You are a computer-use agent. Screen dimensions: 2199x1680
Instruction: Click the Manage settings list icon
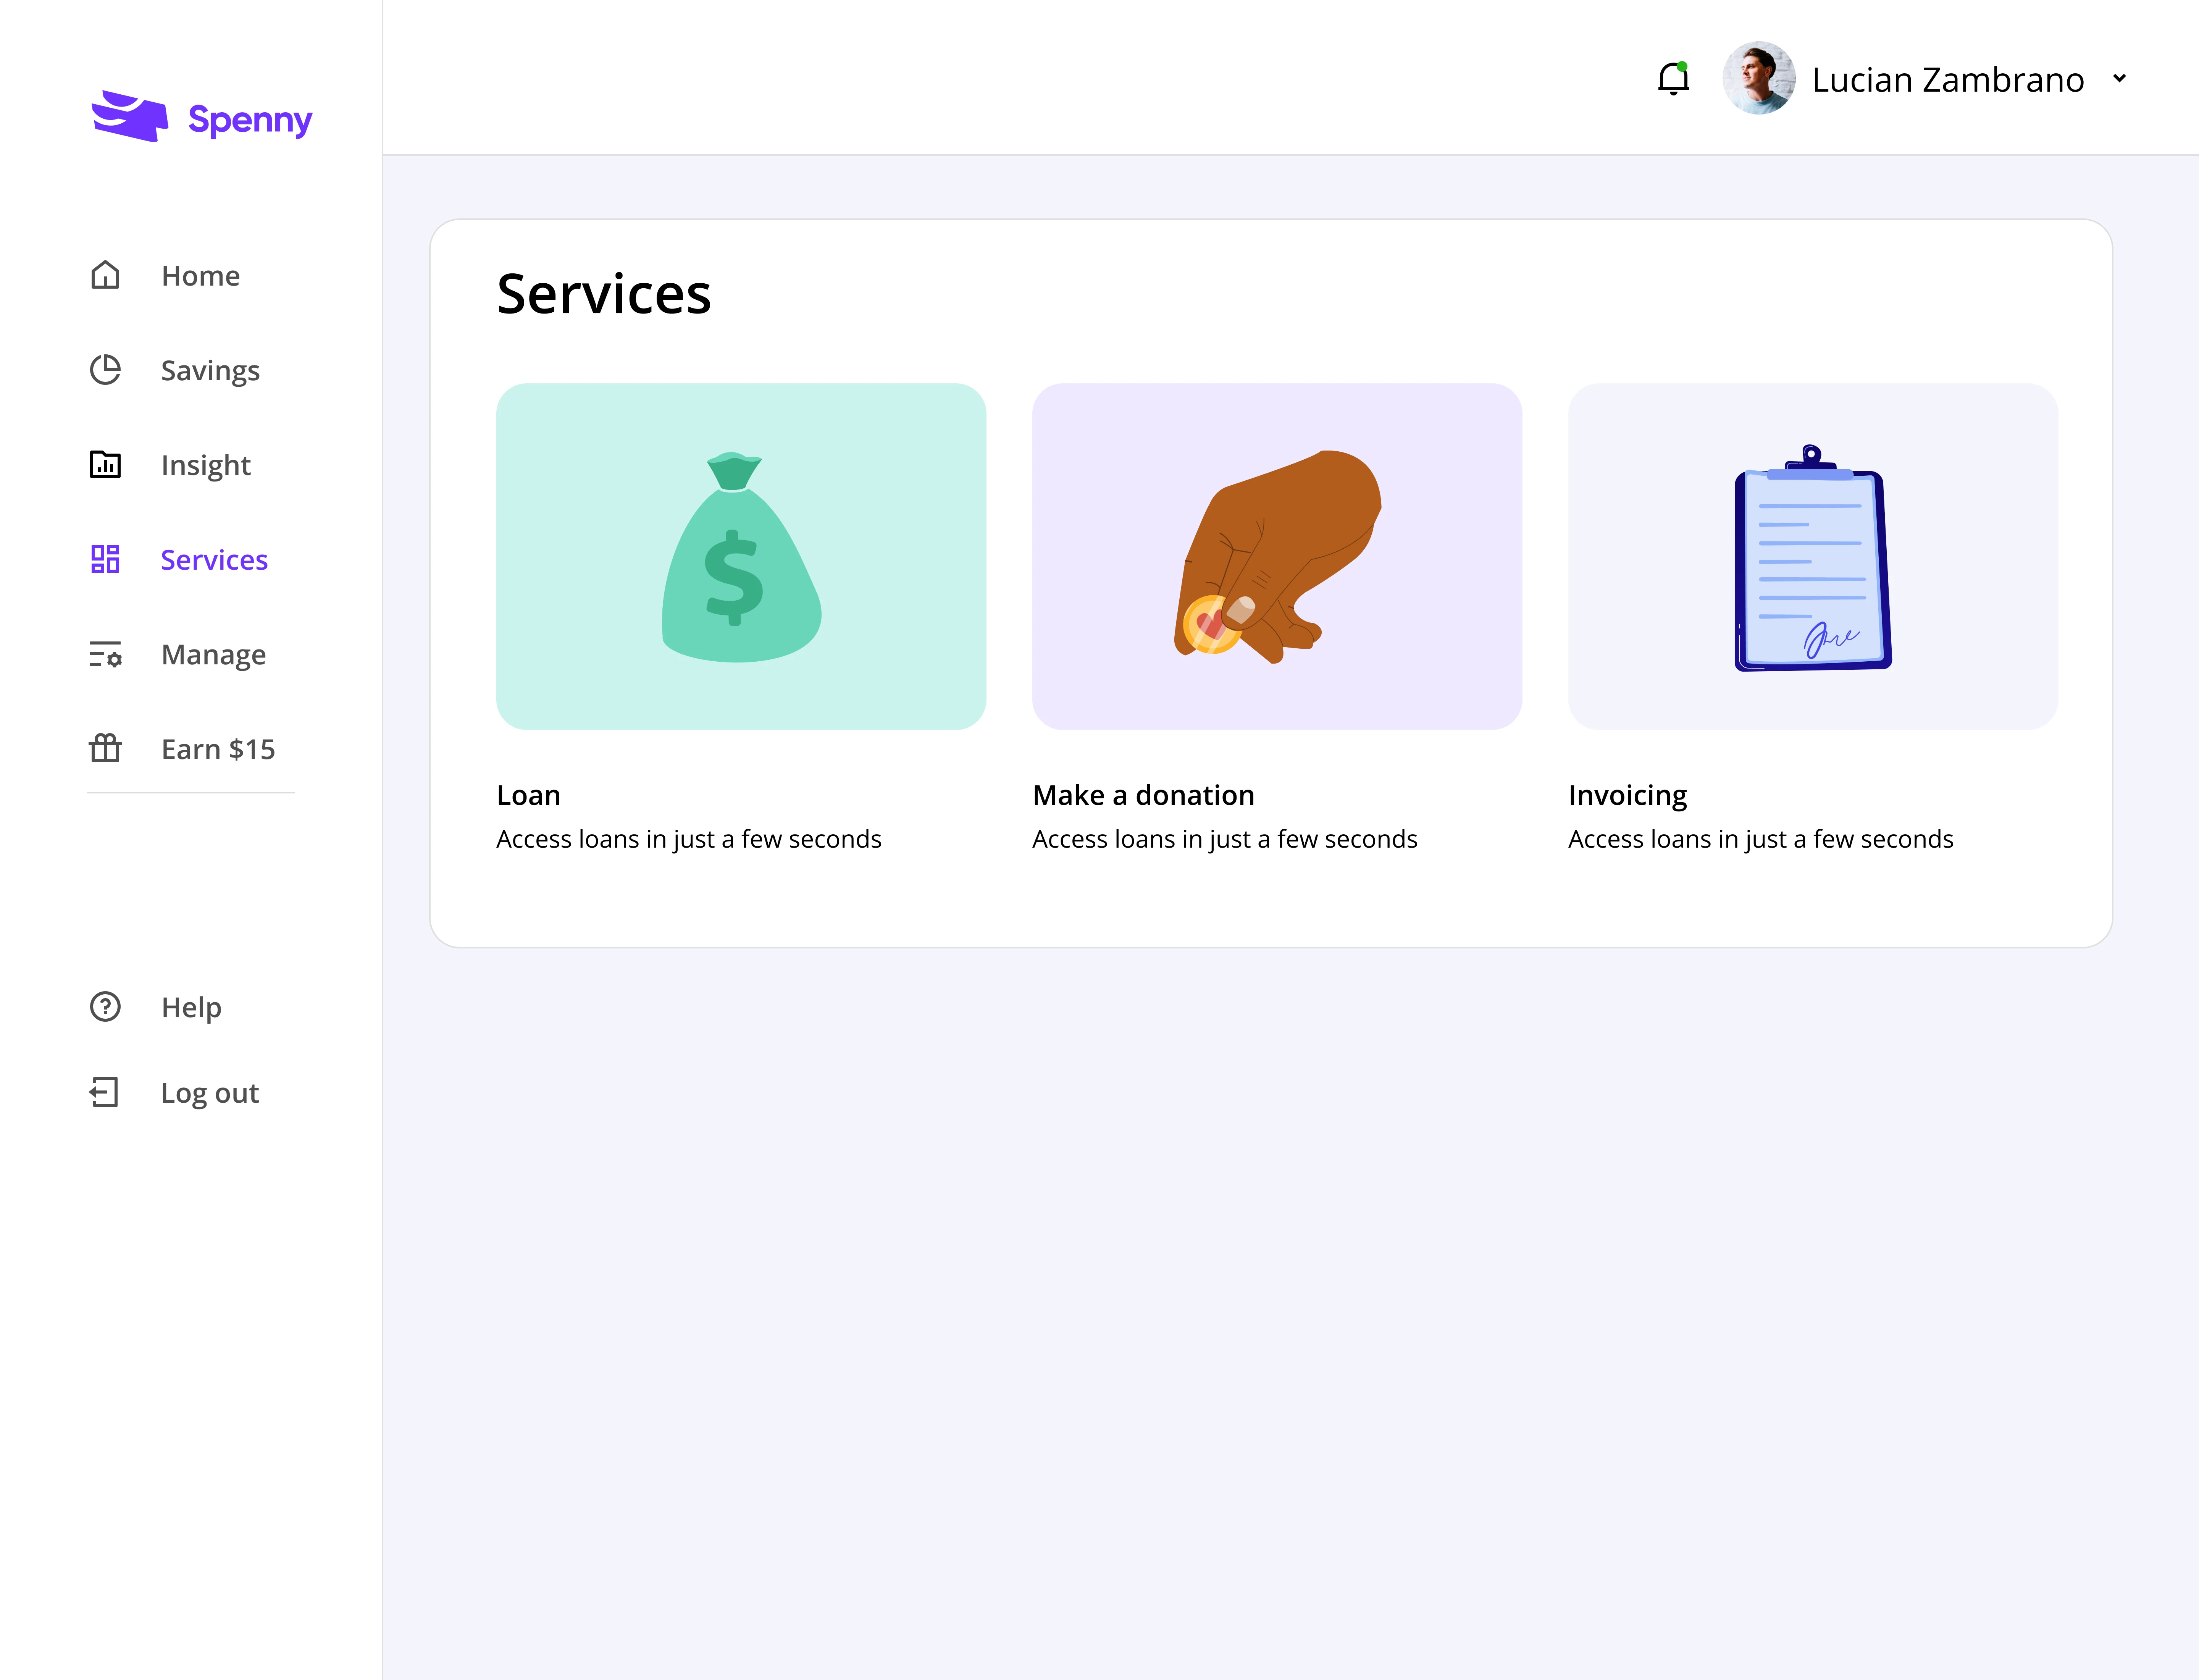(105, 654)
